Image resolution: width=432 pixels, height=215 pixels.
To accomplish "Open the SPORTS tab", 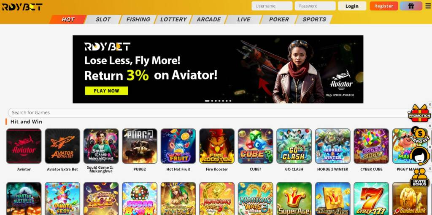I will point(314,19).
